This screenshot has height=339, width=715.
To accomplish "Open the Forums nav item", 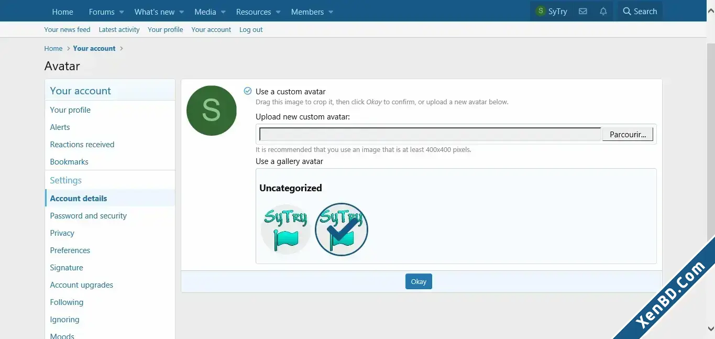I will 102,12.
